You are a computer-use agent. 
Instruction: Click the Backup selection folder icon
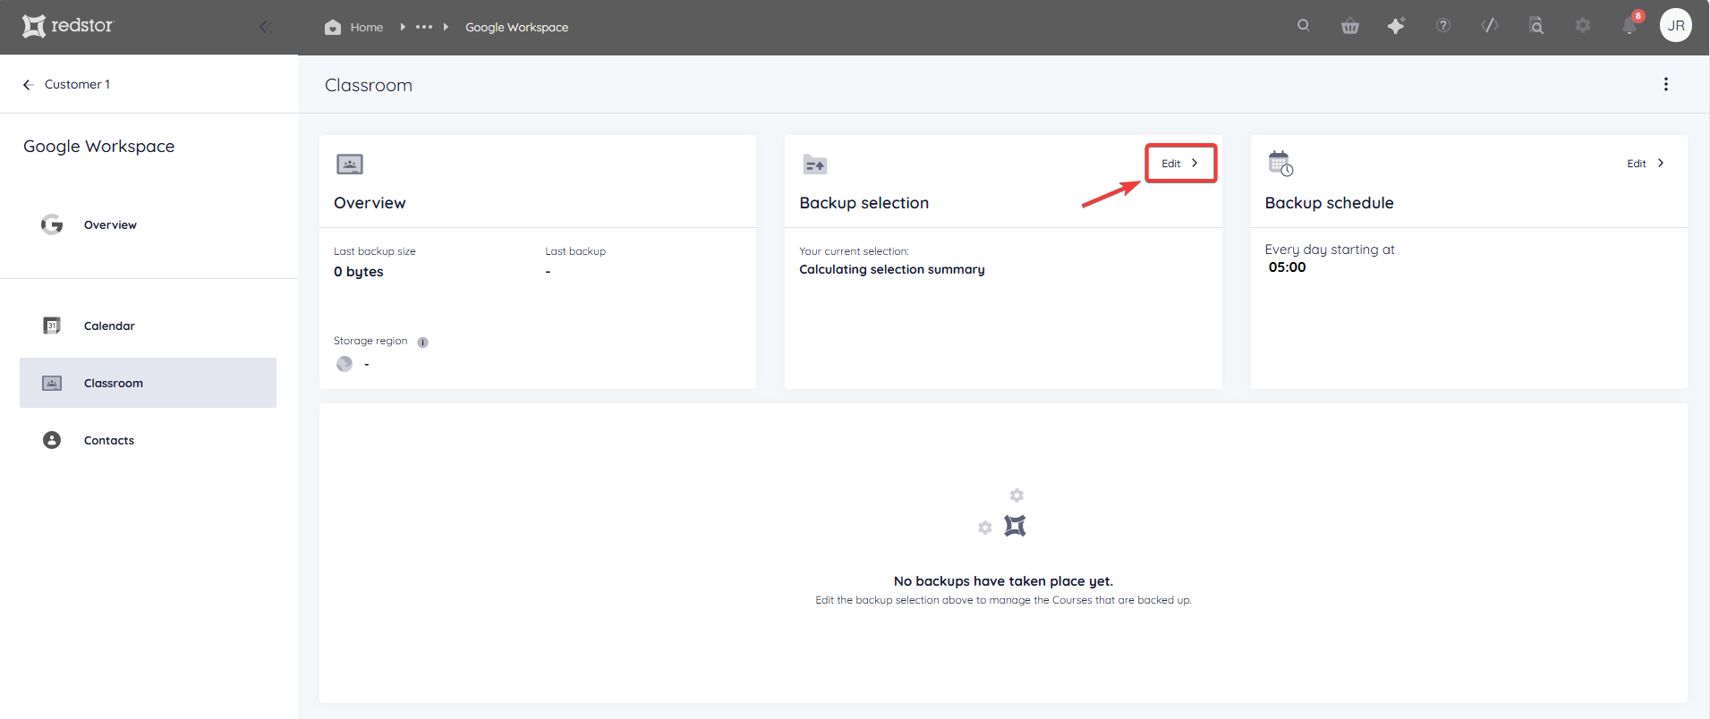point(815,165)
